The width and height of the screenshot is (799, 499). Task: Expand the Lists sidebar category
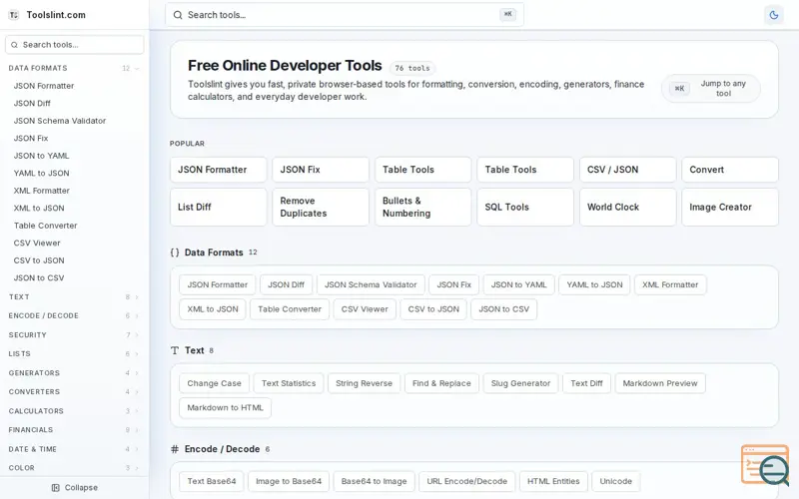74,354
